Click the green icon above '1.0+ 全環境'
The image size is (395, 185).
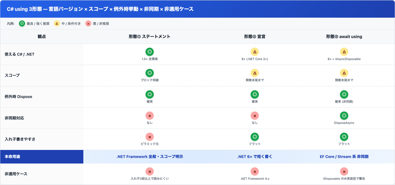click(x=149, y=52)
